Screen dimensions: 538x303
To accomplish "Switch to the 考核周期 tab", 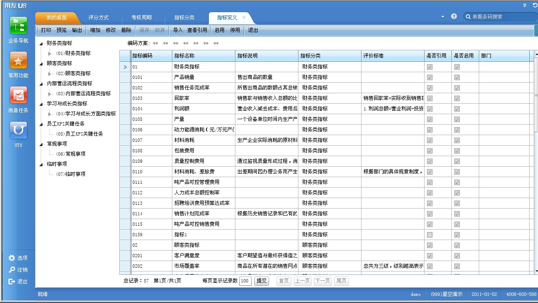I will pyautogui.click(x=141, y=18).
